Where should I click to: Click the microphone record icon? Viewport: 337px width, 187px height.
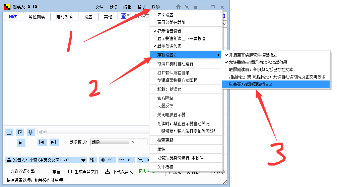pos(30,132)
